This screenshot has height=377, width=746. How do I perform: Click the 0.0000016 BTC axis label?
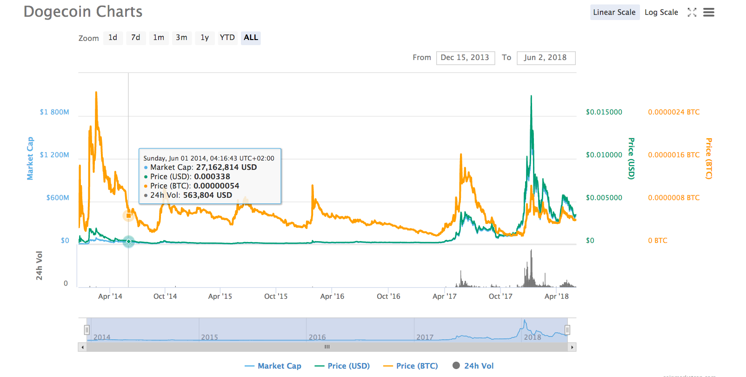(x=674, y=155)
